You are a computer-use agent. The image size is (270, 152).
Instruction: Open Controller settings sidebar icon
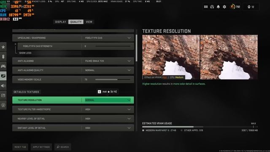pos(3,66)
